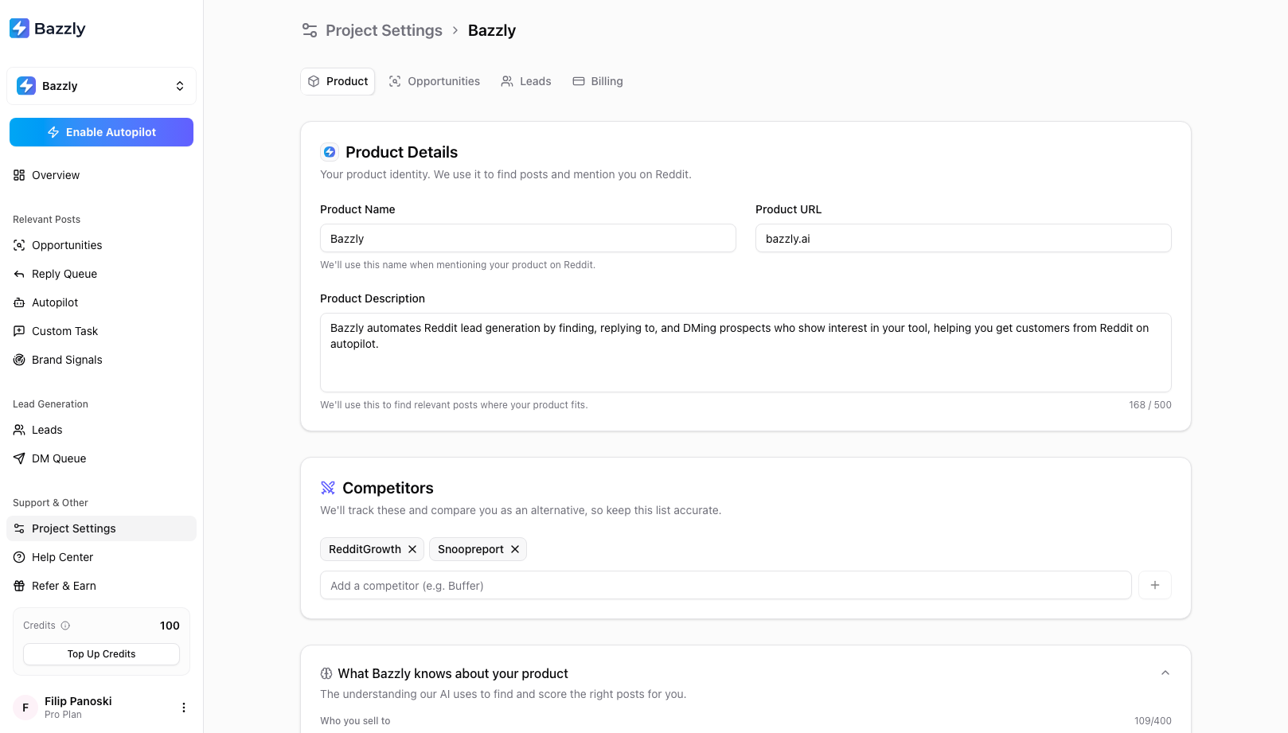
Task: Remove the RedditGrowth competitor tag
Action: 412,549
